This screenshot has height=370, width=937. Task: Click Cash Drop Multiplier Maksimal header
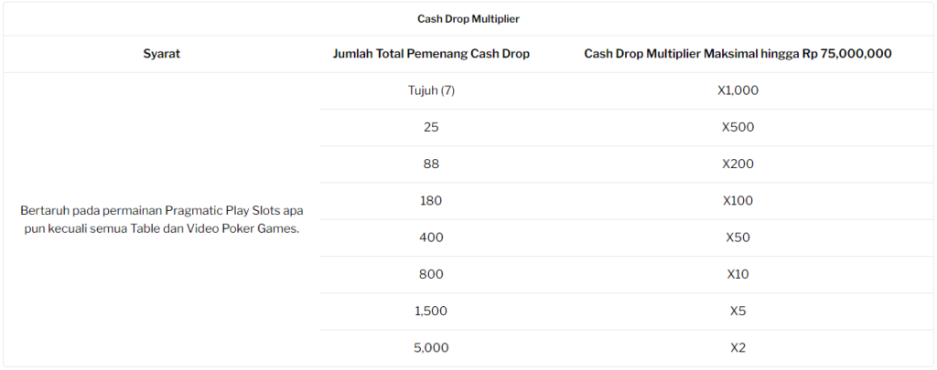click(738, 54)
